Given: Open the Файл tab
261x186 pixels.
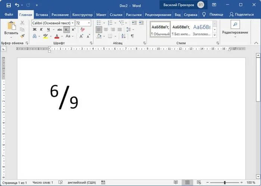Looking at the screenshot, I should click(9, 15).
